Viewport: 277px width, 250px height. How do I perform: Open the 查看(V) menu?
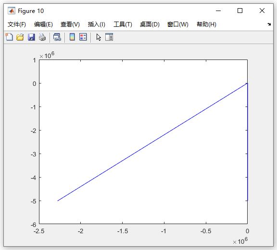pos(70,24)
